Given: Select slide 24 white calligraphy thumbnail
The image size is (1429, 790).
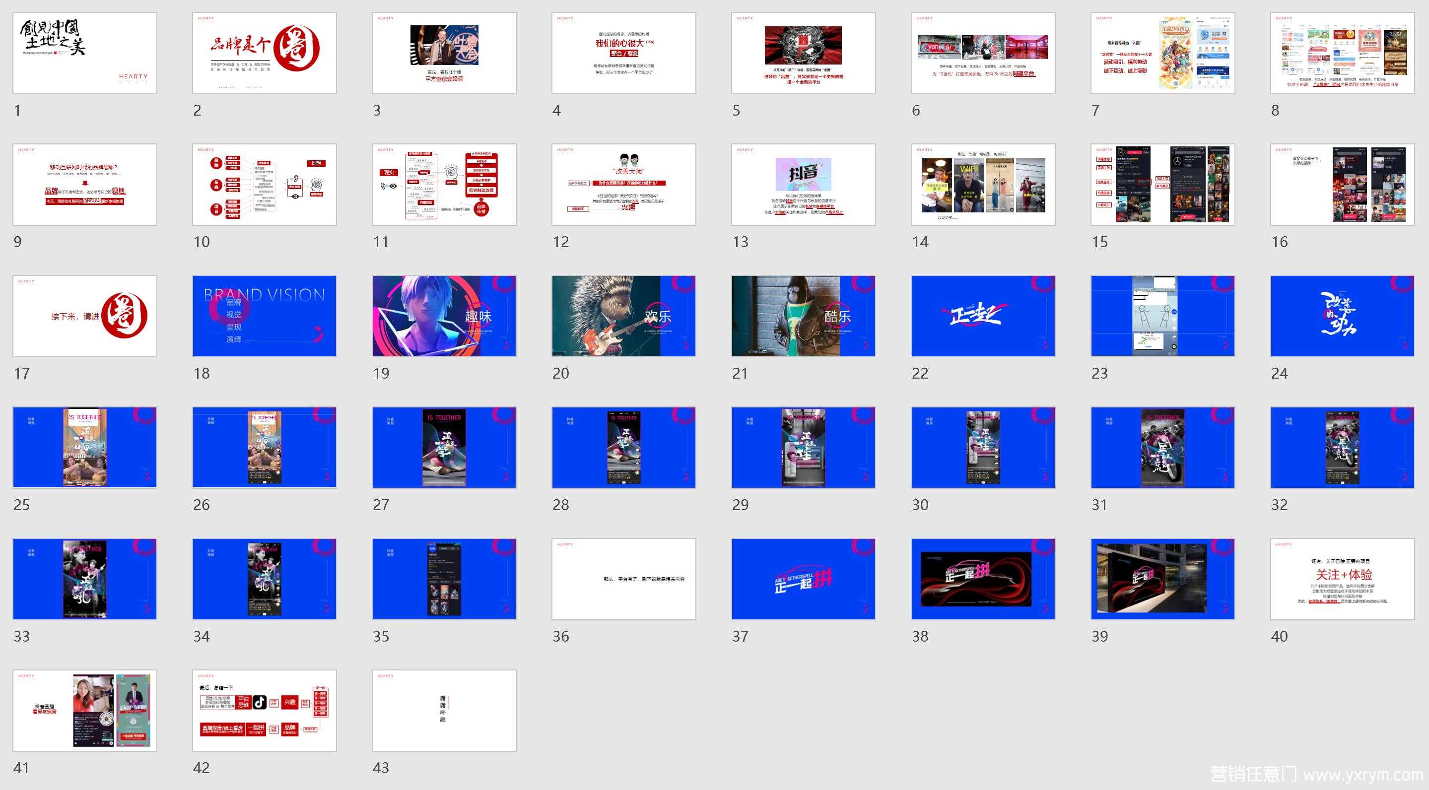Looking at the screenshot, I should click(x=1343, y=316).
